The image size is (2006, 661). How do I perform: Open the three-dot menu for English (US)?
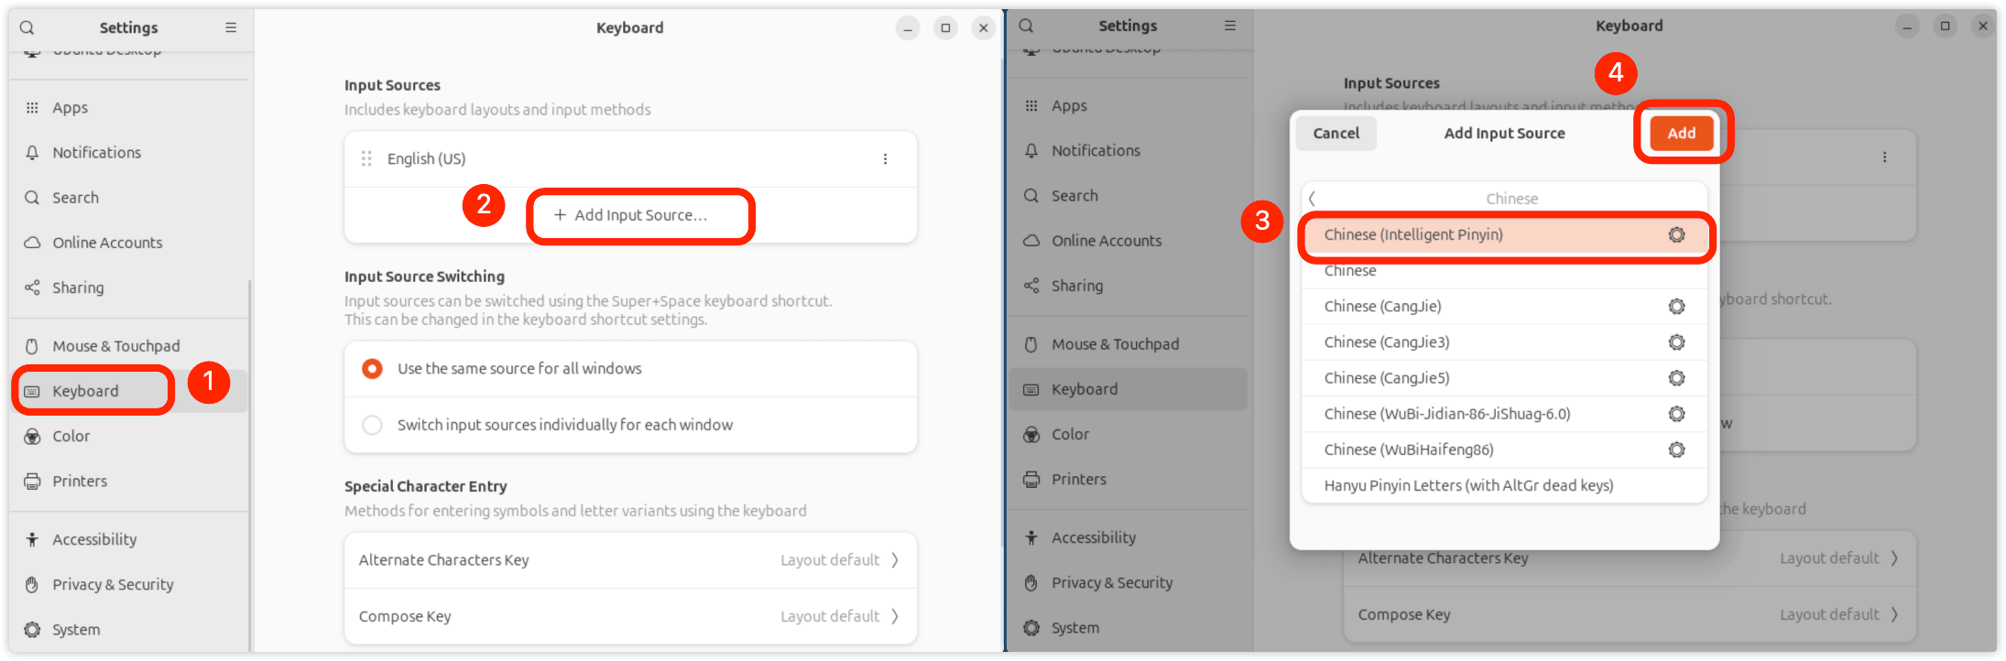[885, 159]
